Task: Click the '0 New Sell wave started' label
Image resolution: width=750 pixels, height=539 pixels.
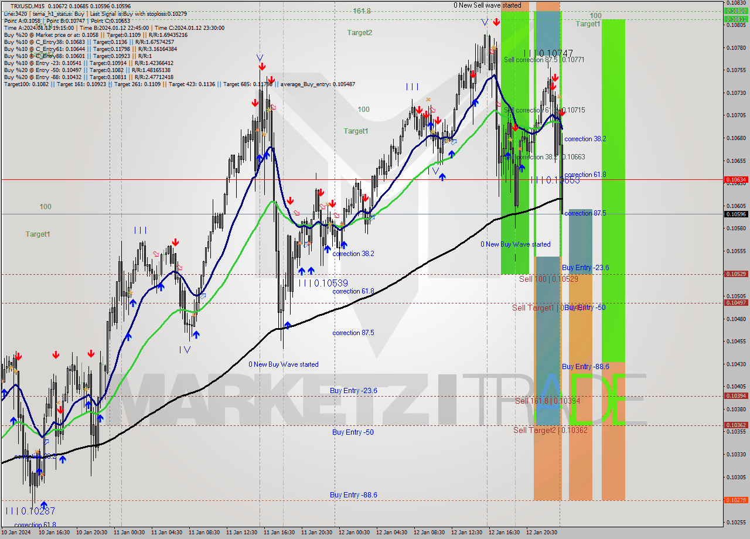Action: pyautogui.click(x=487, y=5)
